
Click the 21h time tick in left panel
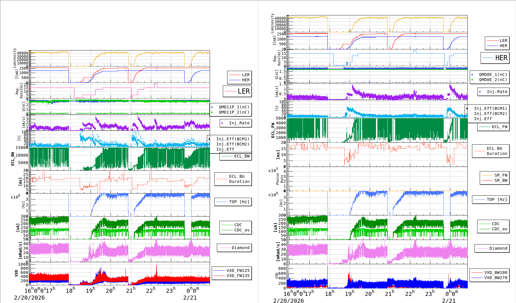pyautogui.click(x=131, y=290)
